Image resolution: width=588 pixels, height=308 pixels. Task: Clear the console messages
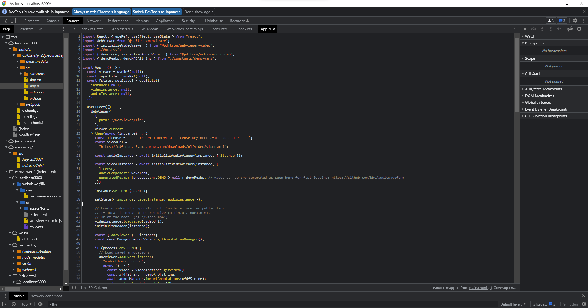13,304
